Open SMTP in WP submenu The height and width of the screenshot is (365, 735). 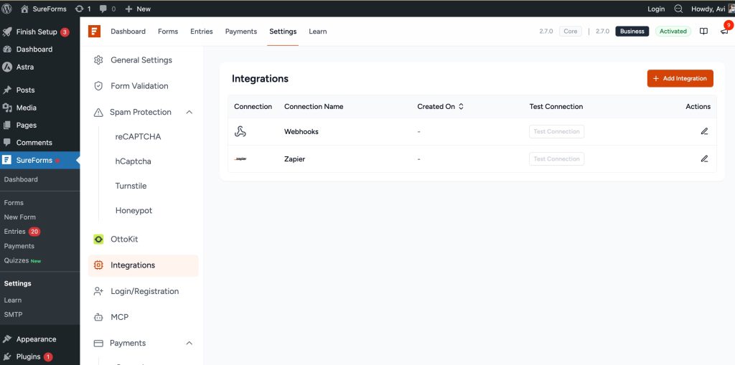pos(13,314)
